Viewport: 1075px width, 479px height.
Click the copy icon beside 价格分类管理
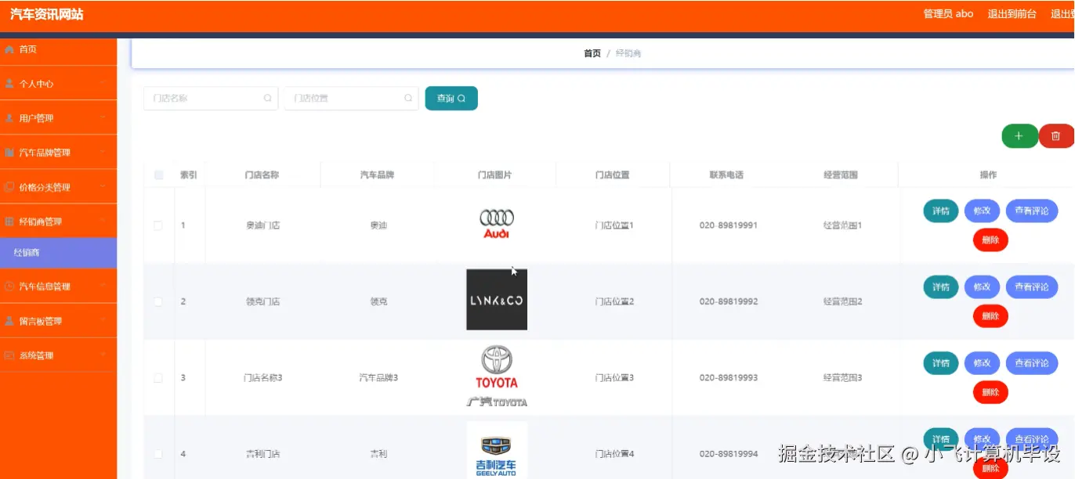pyautogui.click(x=9, y=187)
